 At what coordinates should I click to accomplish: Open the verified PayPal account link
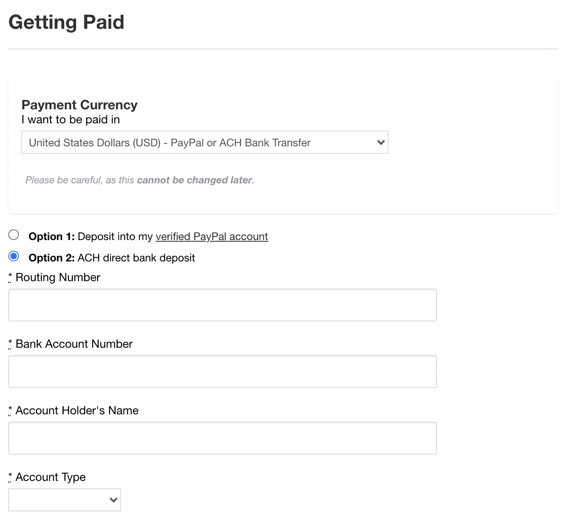coord(212,237)
